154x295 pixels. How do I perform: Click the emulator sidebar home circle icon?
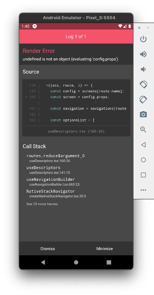pos(143,160)
